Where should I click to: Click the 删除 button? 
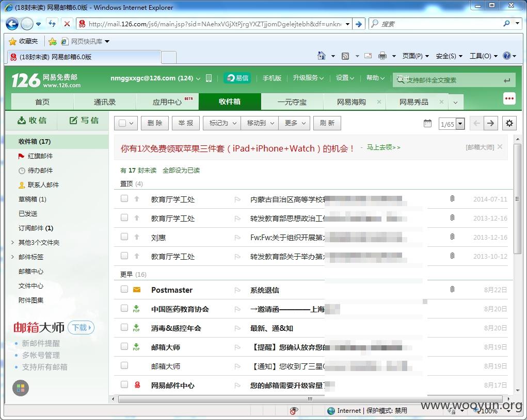155,123
